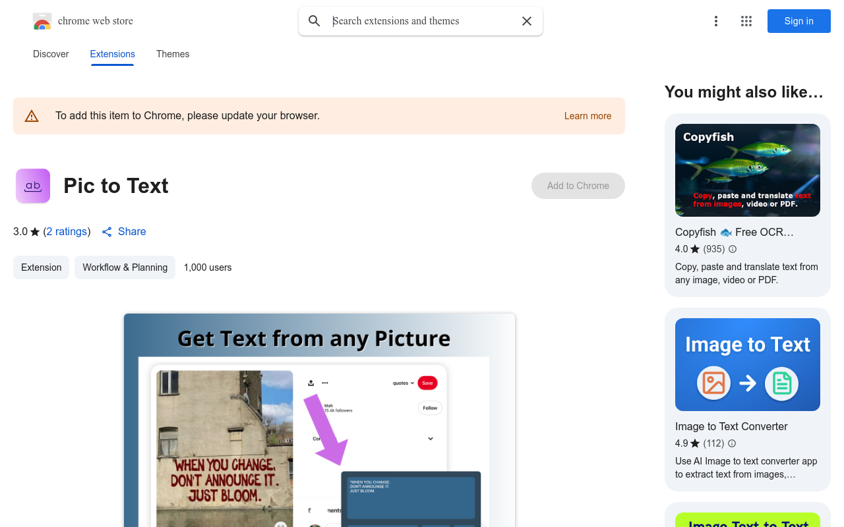The width and height of the screenshot is (844, 527).
Task: Click the Chrome Web Store logo
Action: coord(42,21)
